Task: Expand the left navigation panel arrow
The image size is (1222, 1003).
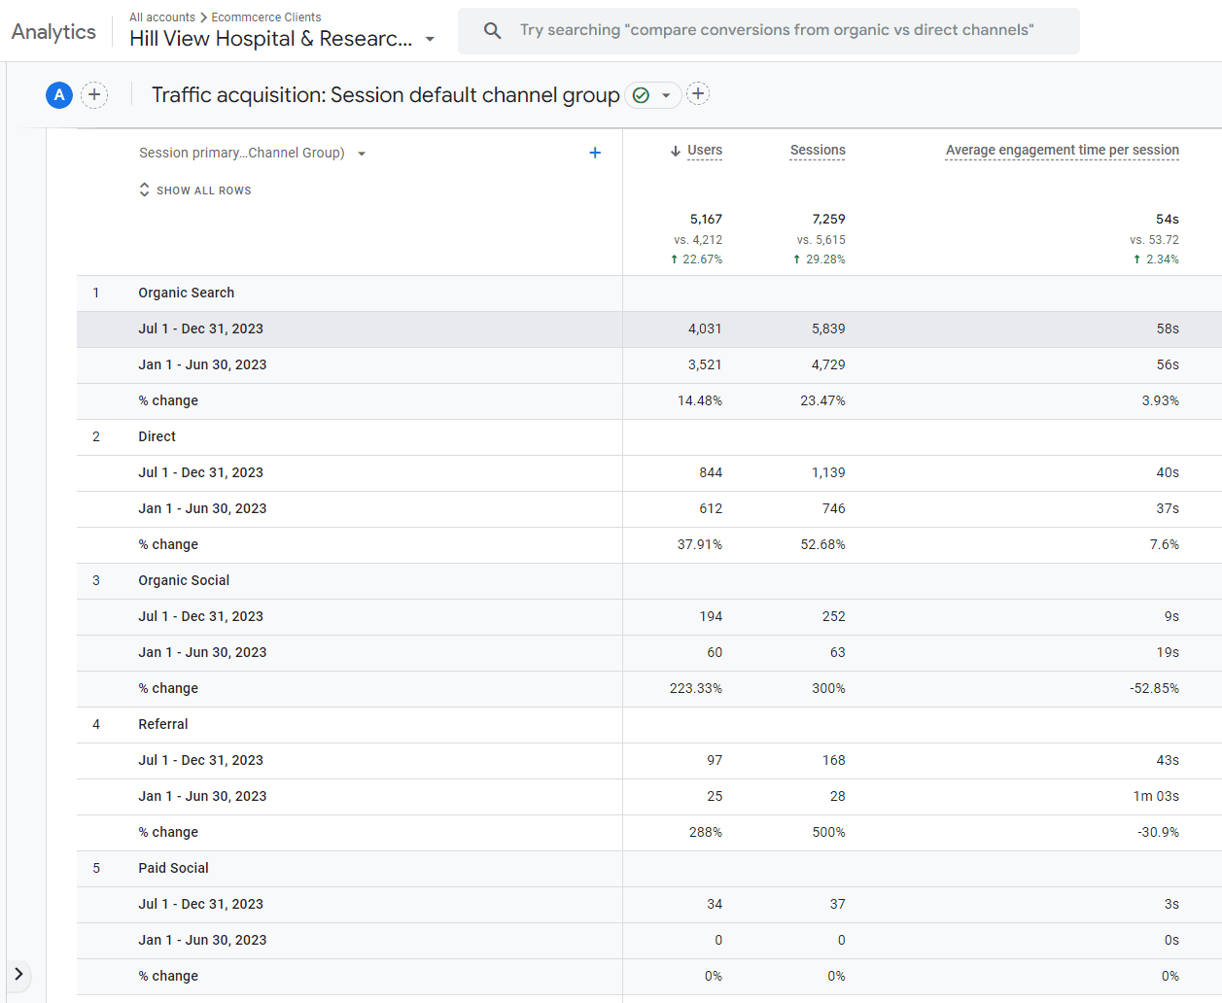Action: [x=18, y=974]
